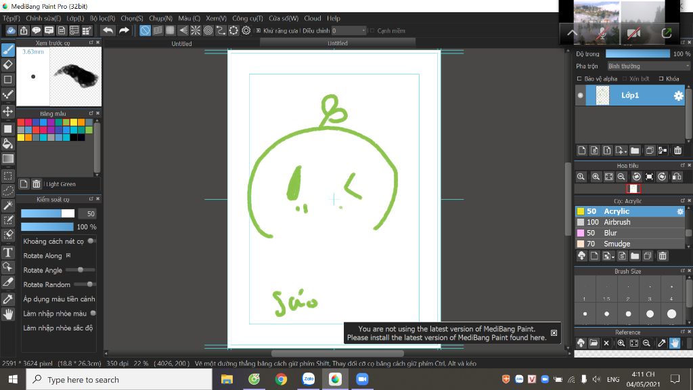Open Điều chỉnh correction dropdown
This screenshot has width=693, height=390.
click(x=349, y=30)
